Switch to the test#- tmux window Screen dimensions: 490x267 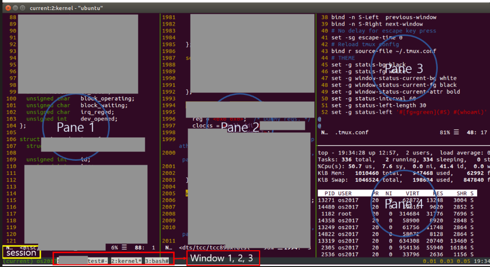click(x=98, y=261)
